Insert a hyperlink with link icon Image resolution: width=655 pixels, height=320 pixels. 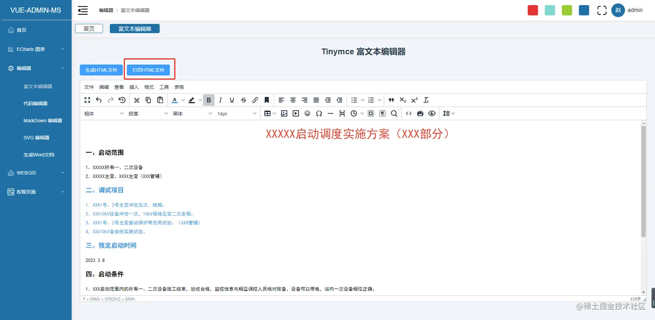click(255, 100)
